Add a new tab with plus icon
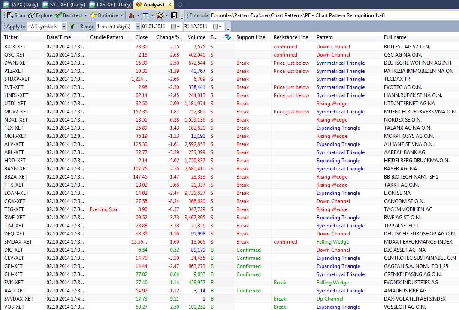The image size is (459, 310). [x=180, y=4]
